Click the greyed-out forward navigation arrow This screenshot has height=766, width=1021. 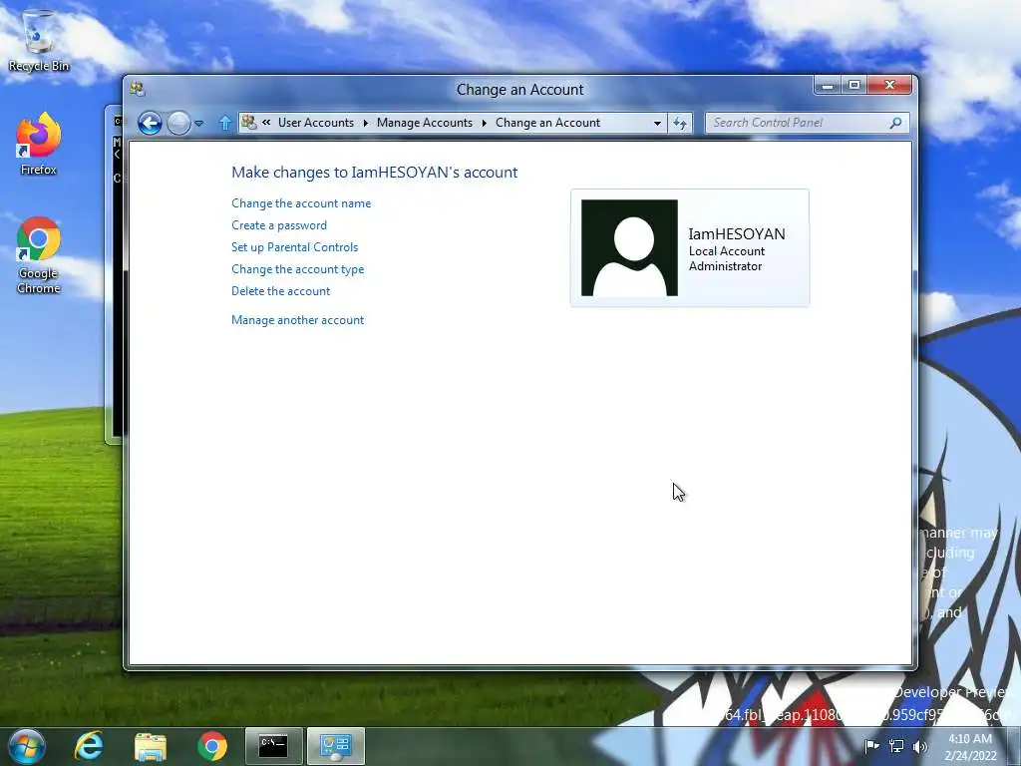click(178, 123)
